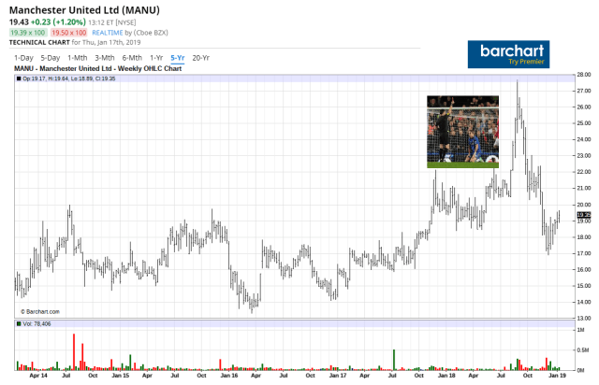599x385 pixels.
Task: Click the small square OHLC legend marker
Action: point(19,78)
